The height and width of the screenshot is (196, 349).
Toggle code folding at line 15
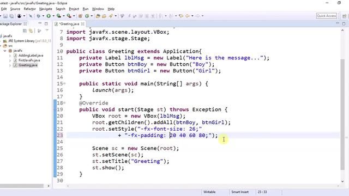pyautogui.click(x=64, y=83)
